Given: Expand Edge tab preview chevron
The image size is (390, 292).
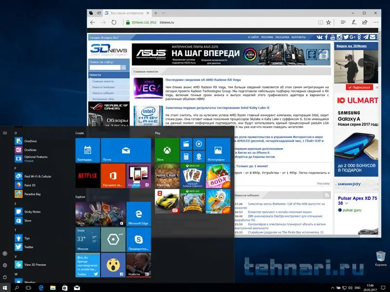Looking at the screenshot, I should pyautogui.click(x=164, y=13).
